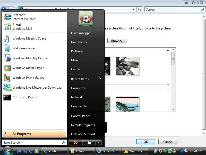Screen dimensions: 206x155
Task: Select Connect To in Start menu
Action: (x=79, y=106)
